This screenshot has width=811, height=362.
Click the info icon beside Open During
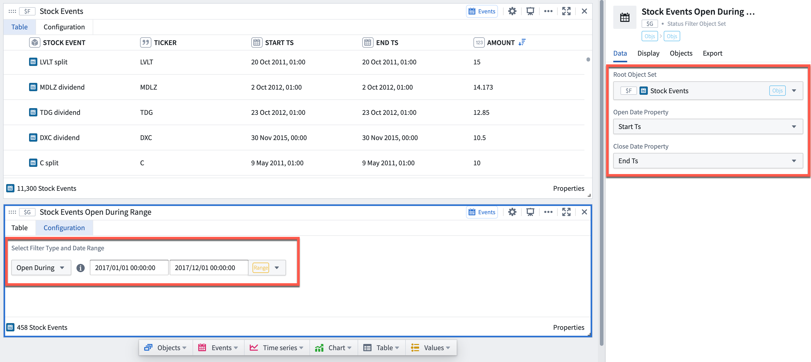pos(81,268)
